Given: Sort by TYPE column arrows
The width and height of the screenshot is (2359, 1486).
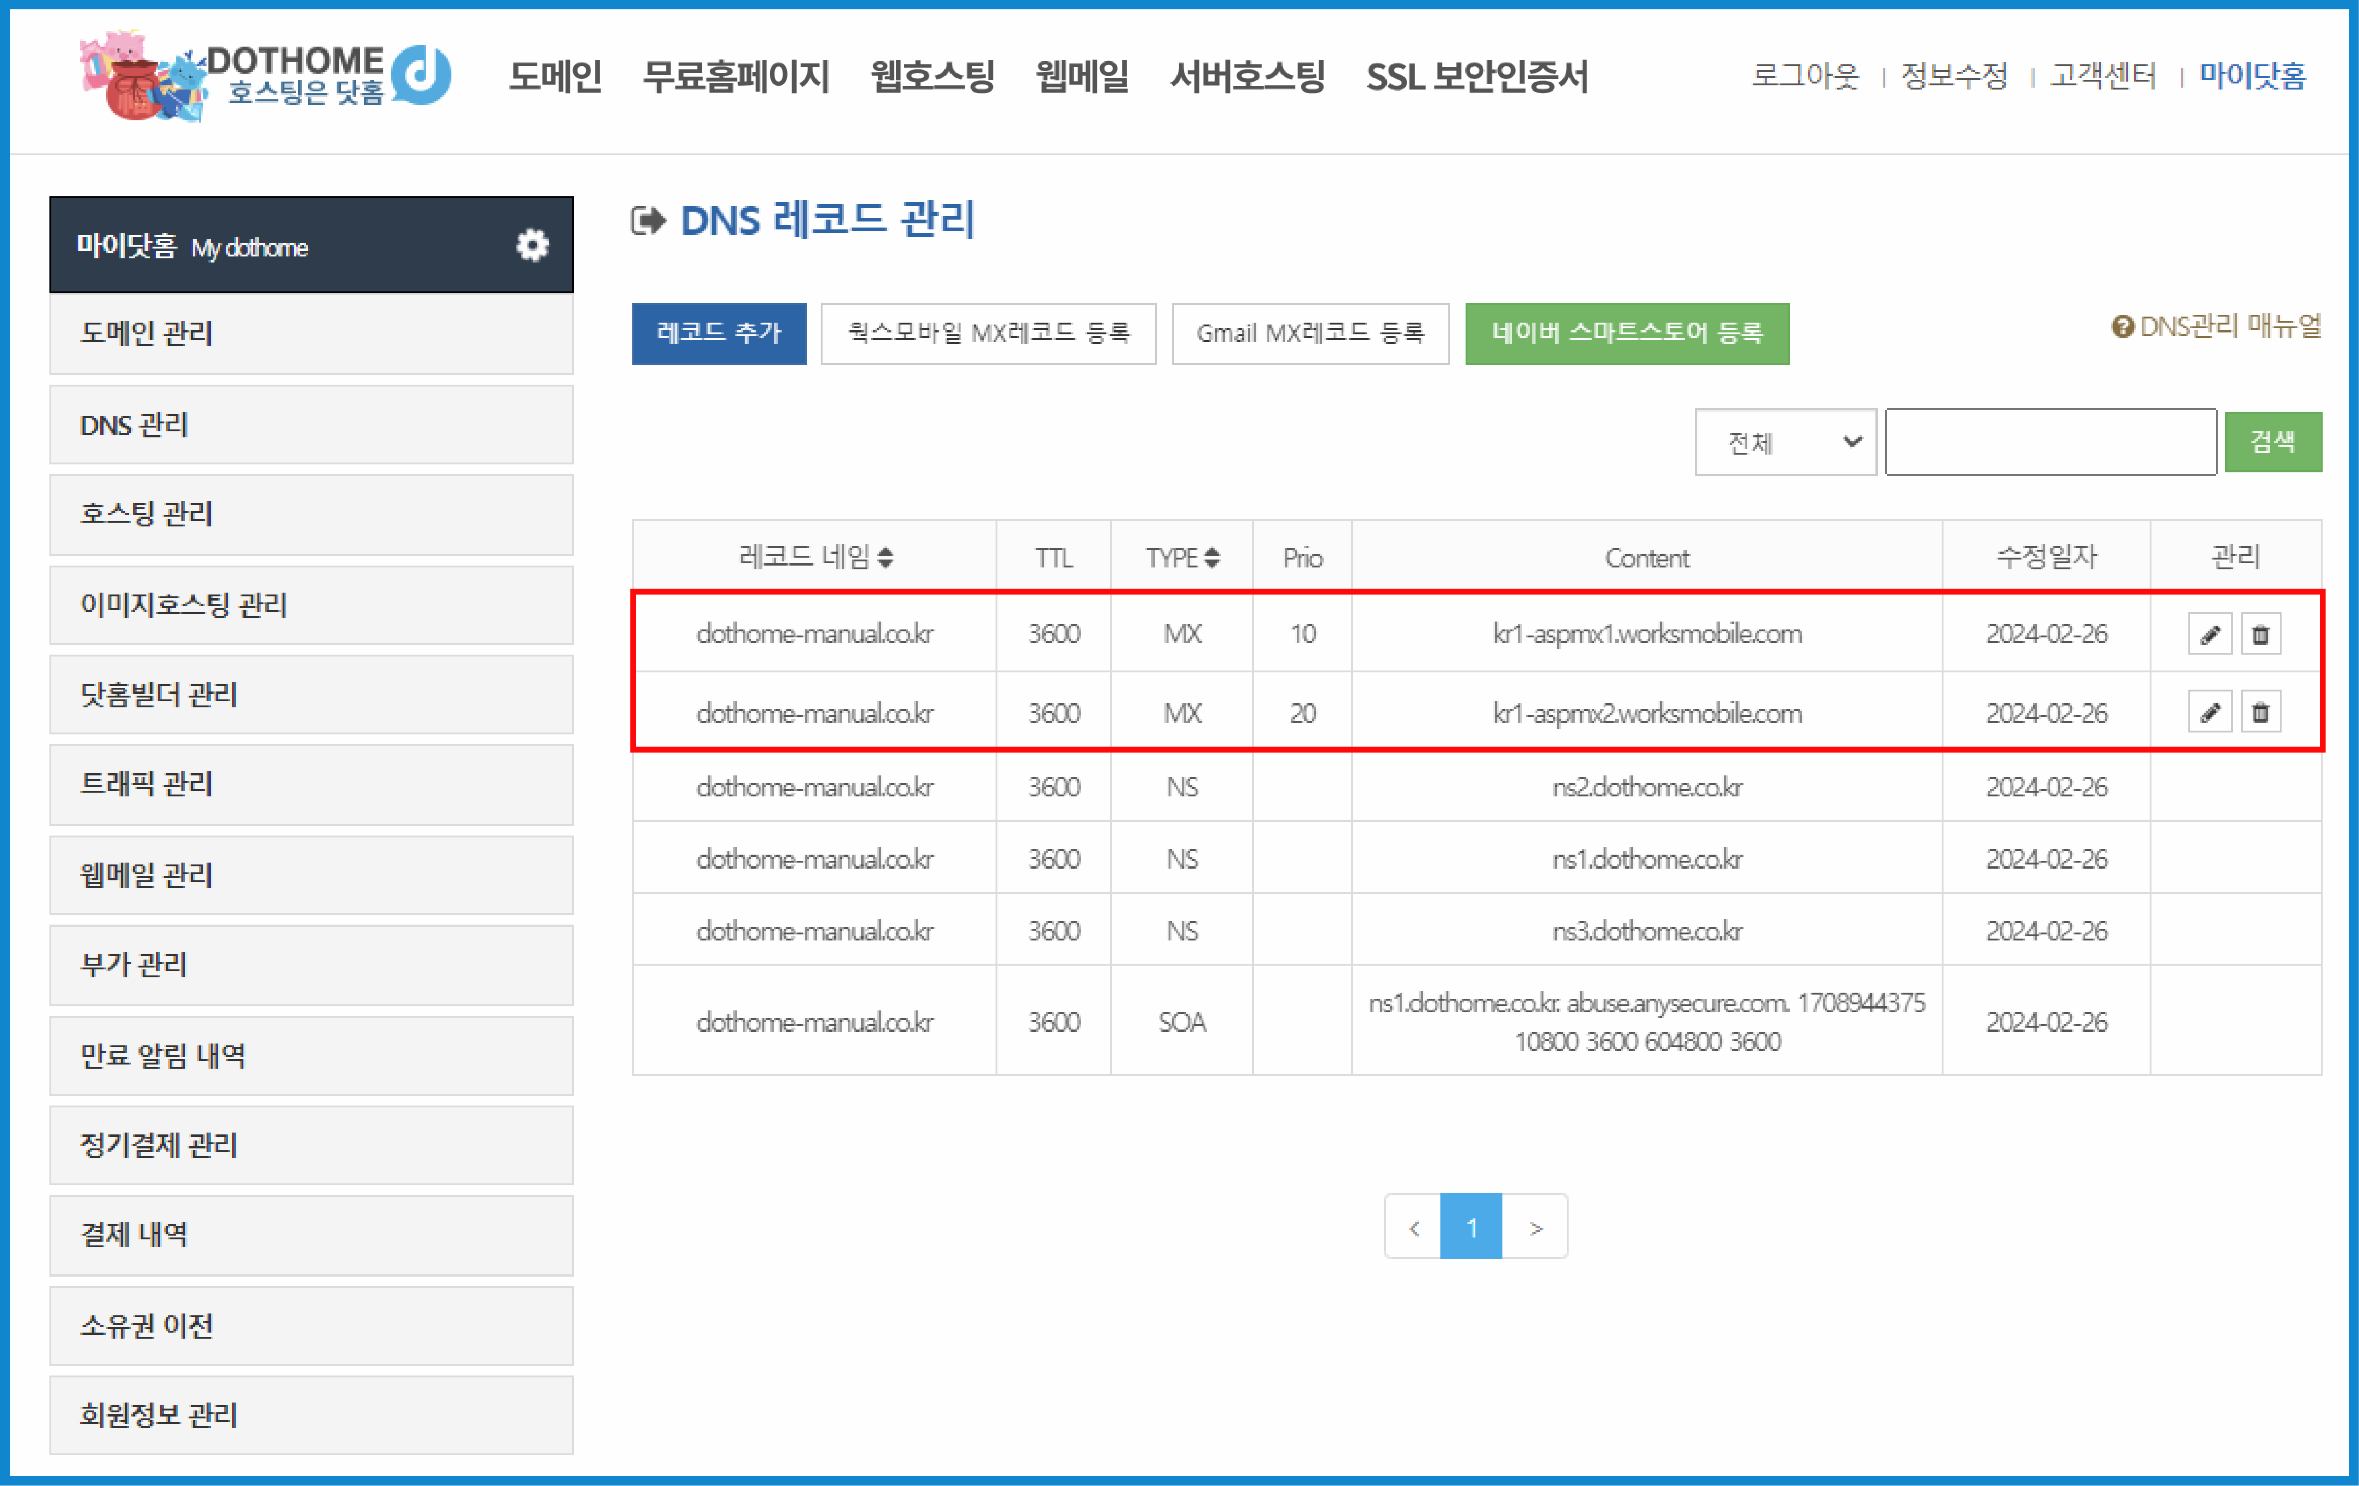Looking at the screenshot, I should tap(1212, 557).
